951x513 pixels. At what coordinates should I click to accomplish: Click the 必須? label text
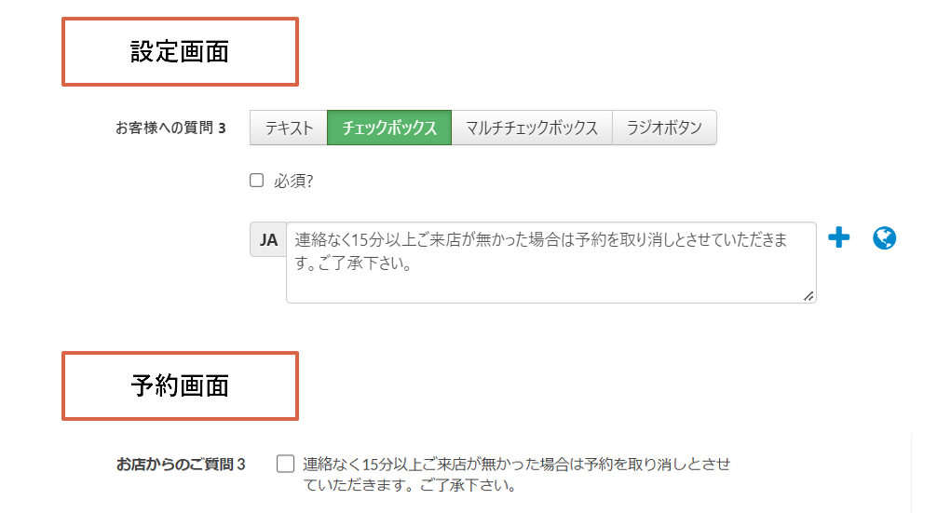point(293,181)
